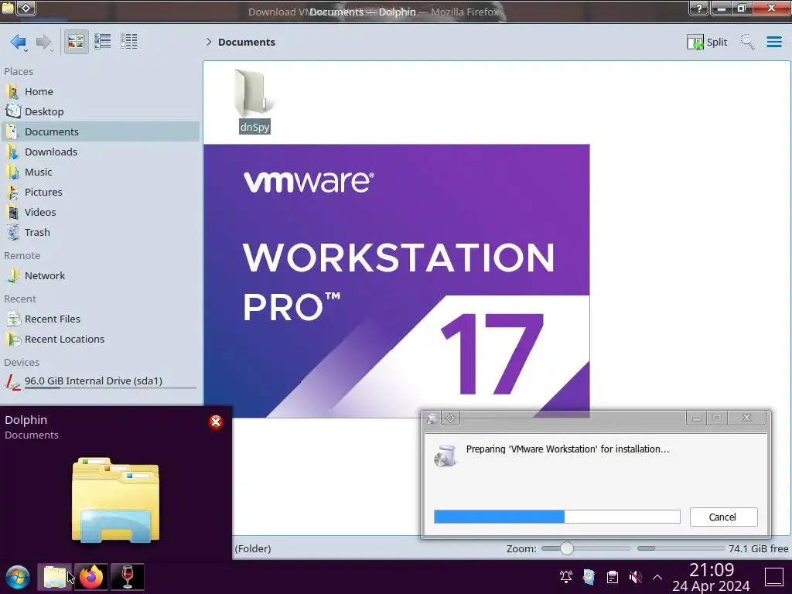Image resolution: width=792 pixels, height=594 pixels.
Task: Switch to Firefox in the taskbar
Action: click(91, 577)
